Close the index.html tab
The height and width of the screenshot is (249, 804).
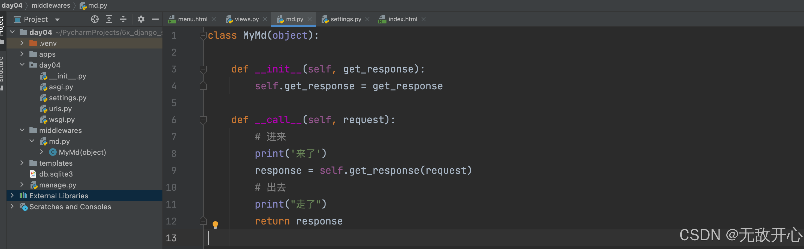[424, 19]
